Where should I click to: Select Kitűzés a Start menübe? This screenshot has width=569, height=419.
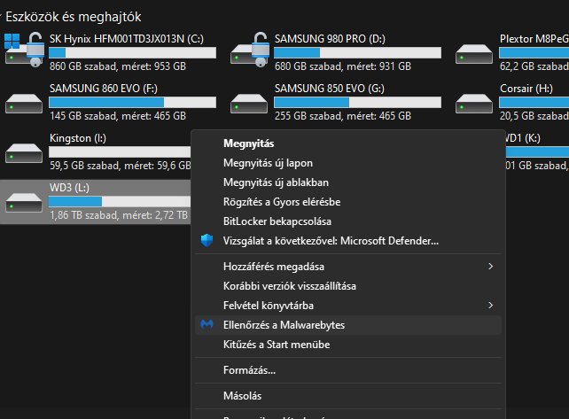(348, 345)
